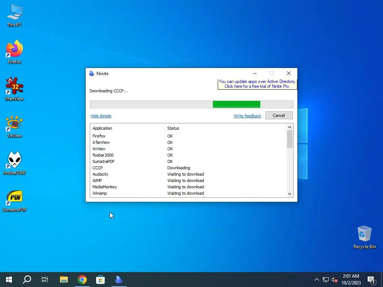Open network status tray icon
The width and height of the screenshot is (383, 287).
tap(326, 280)
